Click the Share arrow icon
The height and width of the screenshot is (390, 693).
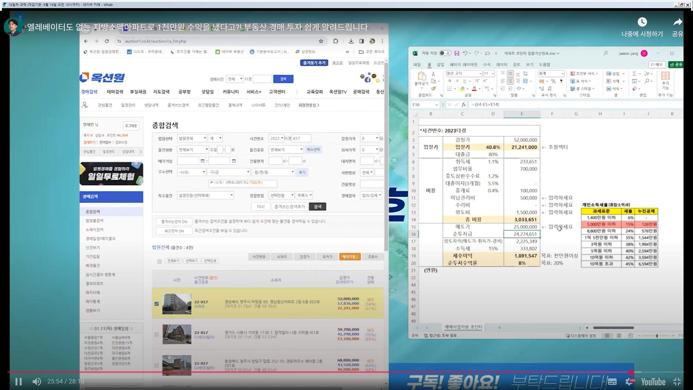pyautogui.click(x=678, y=22)
